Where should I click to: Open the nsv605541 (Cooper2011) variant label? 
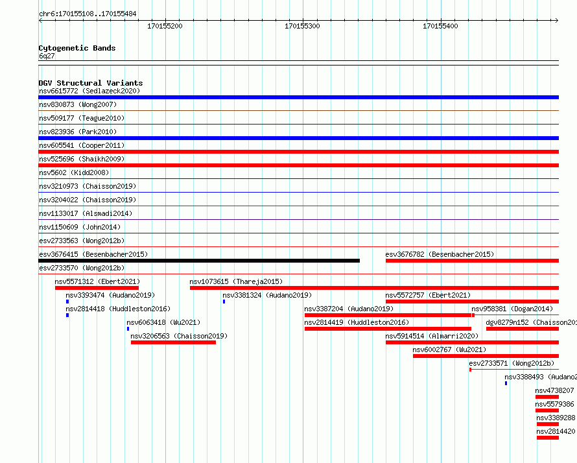tap(82, 145)
